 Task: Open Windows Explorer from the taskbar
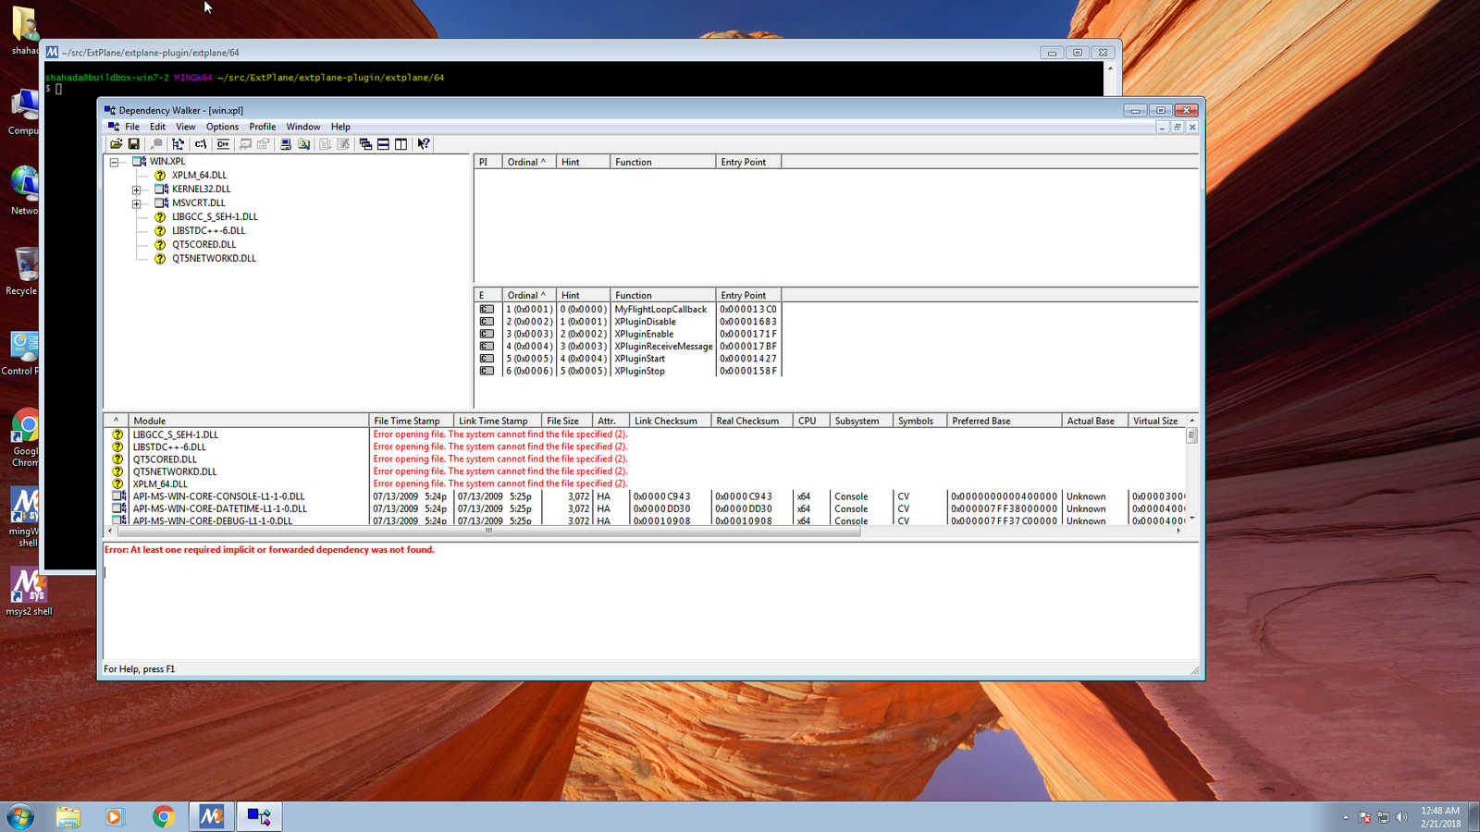click(68, 817)
